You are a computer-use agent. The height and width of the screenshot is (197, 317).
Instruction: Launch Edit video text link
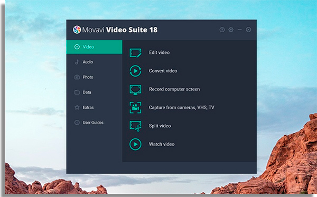[160, 52]
